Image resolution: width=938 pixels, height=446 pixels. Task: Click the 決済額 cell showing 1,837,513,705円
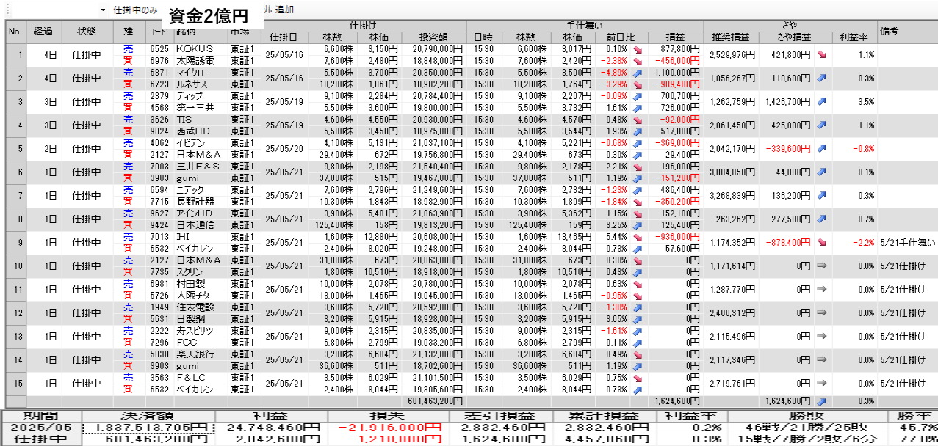pyautogui.click(x=149, y=428)
